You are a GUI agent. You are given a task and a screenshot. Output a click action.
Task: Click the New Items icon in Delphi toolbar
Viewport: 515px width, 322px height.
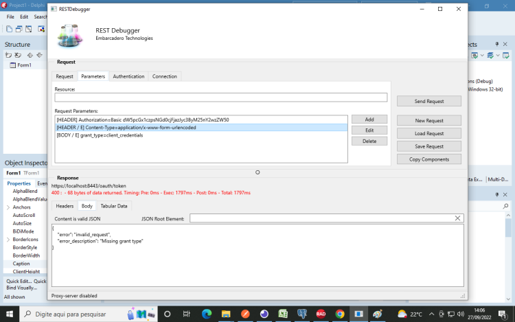point(9,29)
